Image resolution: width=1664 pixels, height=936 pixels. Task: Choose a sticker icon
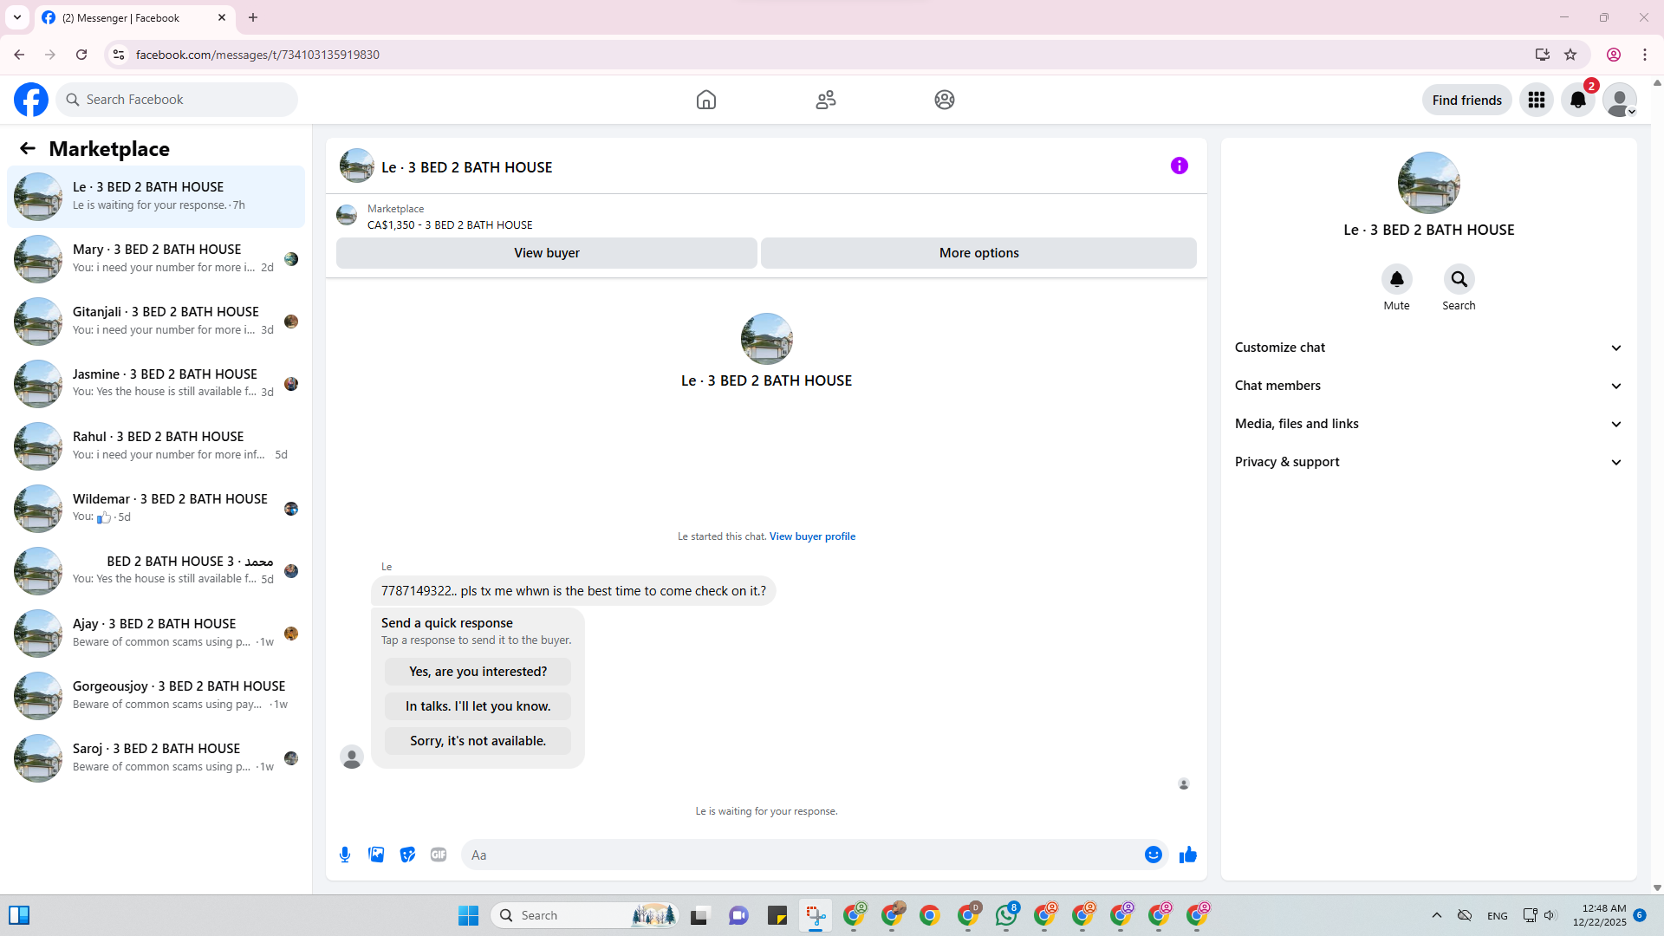407,855
